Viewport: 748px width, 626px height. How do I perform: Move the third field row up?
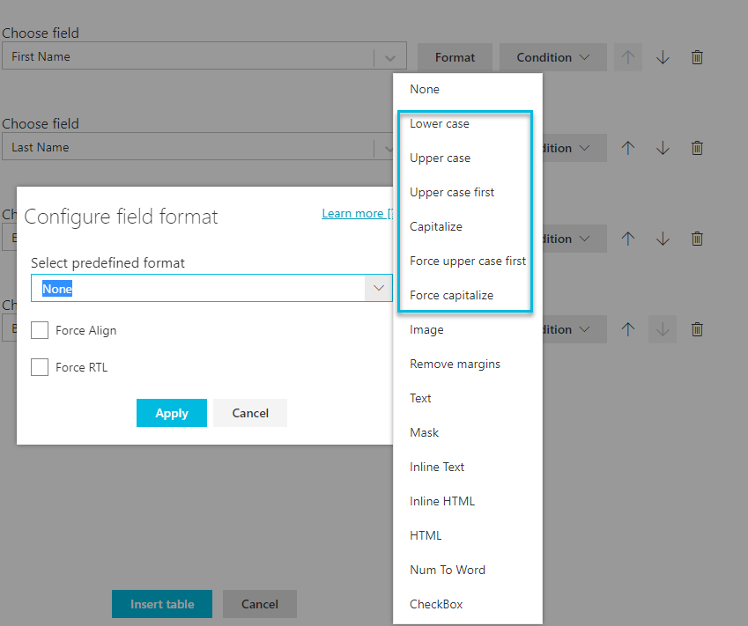pos(628,238)
